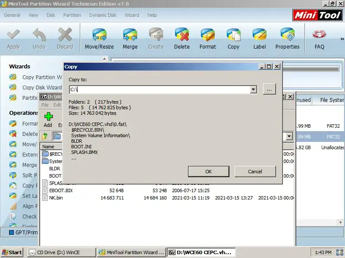Select the Unallocated partition row
Screen dimensions: 345x258
pyautogui.click(x=320, y=147)
